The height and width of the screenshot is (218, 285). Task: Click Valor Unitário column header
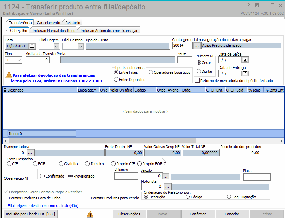pos(121,90)
